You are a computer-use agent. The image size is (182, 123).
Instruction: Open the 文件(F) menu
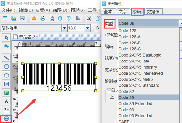[x=9, y=10]
